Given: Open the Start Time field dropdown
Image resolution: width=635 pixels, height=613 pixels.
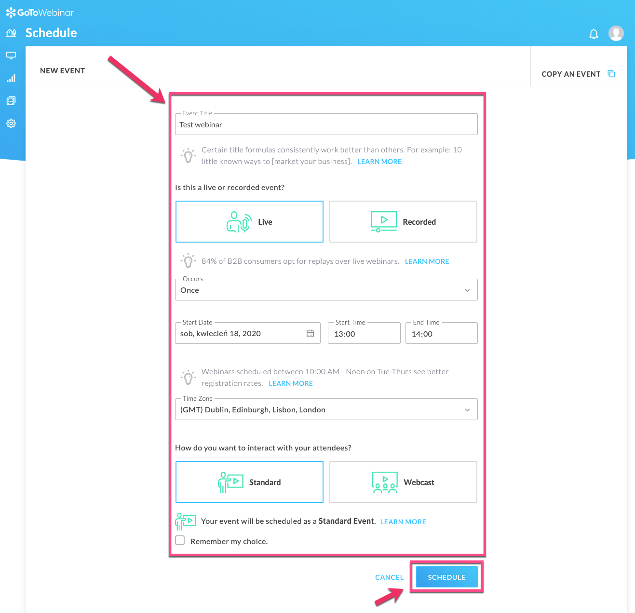Looking at the screenshot, I should coord(364,333).
